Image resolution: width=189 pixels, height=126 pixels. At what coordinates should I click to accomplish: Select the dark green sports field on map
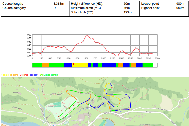[x=57, y=104]
